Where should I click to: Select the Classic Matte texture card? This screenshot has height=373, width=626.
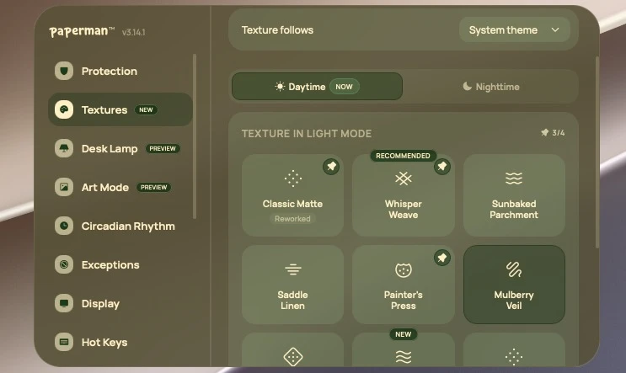click(292, 195)
